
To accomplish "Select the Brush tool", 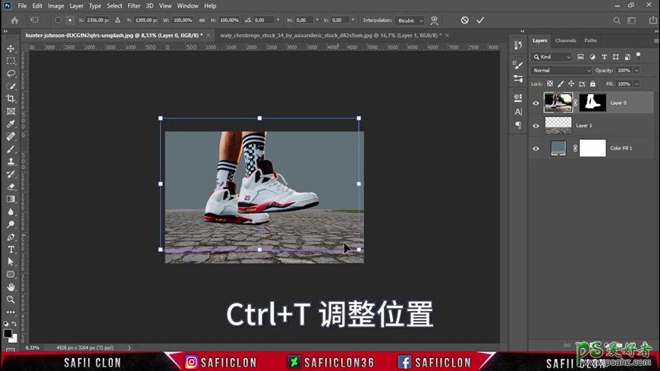I will tap(11, 149).
